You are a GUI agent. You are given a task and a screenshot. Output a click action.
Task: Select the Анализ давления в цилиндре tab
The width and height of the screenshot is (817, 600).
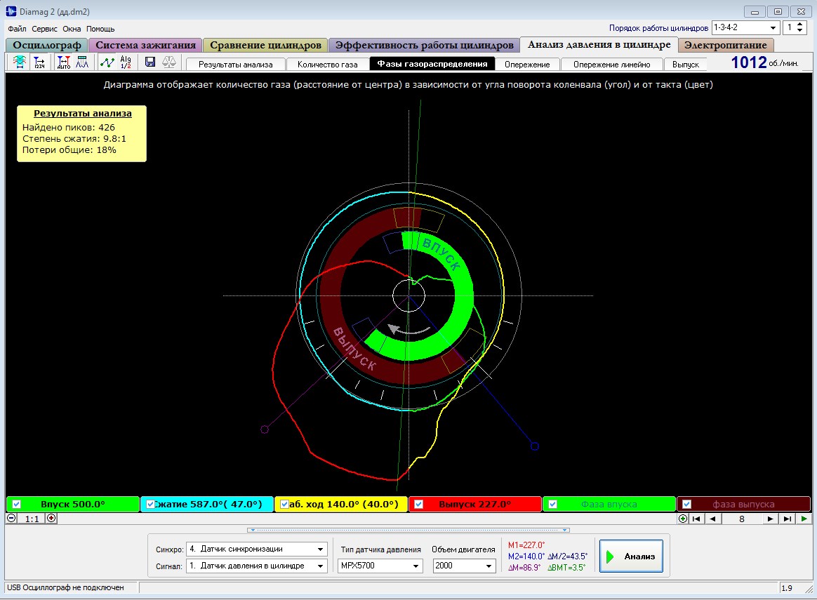599,45
